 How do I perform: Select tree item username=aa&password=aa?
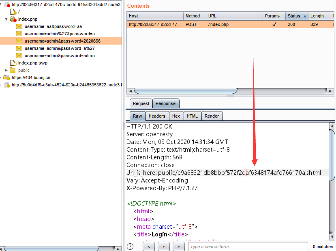(53, 26)
